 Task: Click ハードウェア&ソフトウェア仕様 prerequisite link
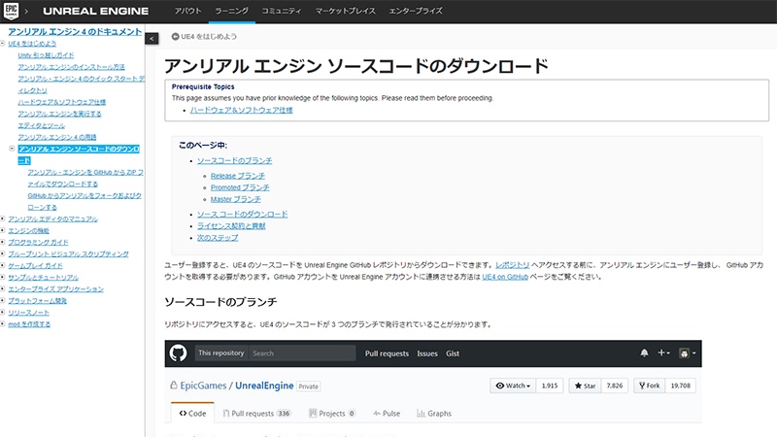point(241,110)
